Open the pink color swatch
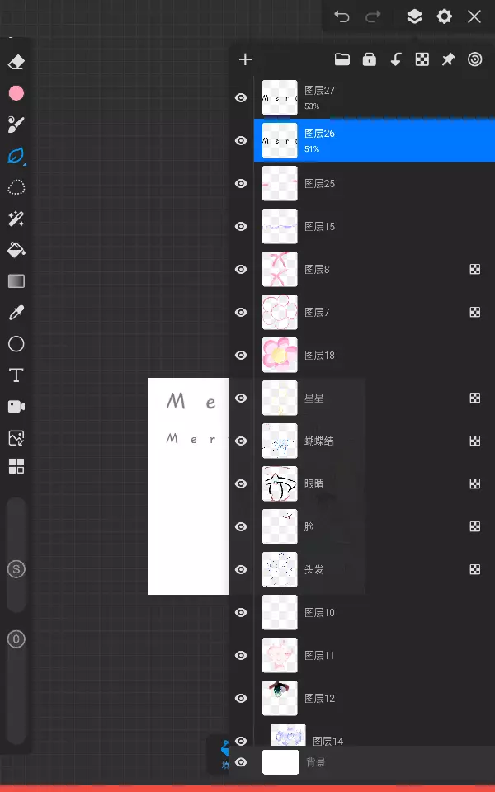The height and width of the screenshot is (792, 495). coord(16,93)
